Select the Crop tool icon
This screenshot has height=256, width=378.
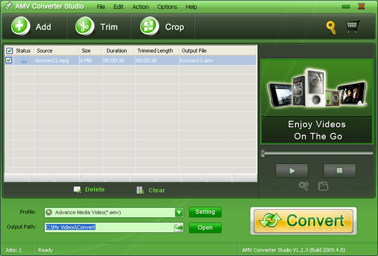click(x=149, y=26)
